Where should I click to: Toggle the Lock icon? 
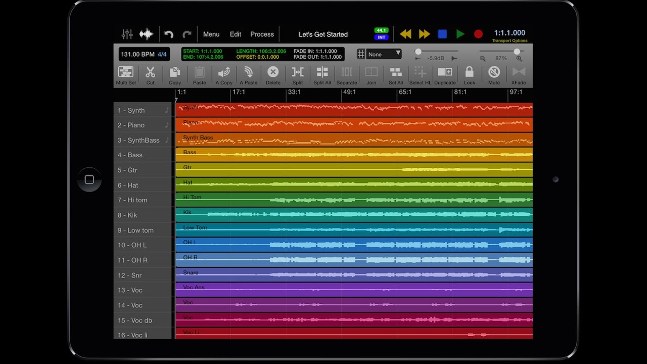point(469,75)
